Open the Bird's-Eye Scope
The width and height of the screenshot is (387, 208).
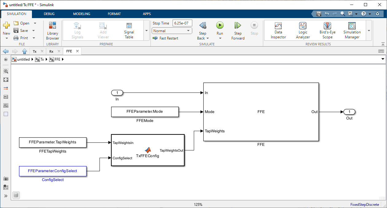[327, 31]
